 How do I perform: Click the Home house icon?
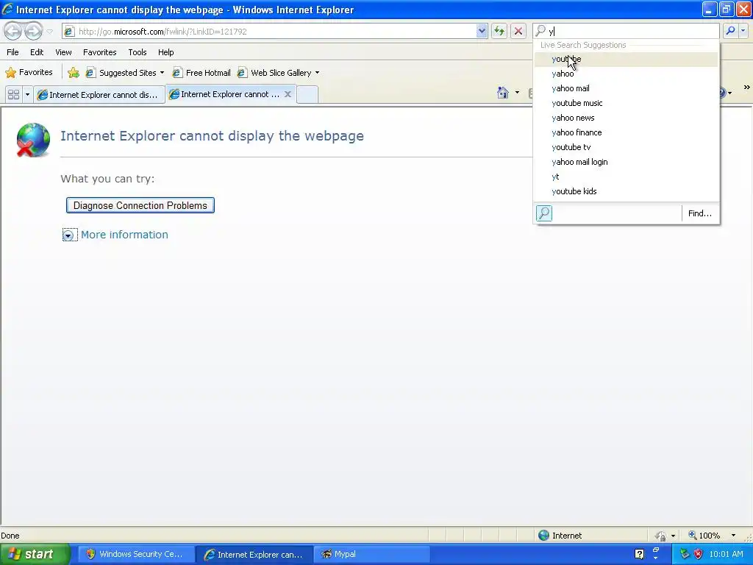(x=503, y=92)
